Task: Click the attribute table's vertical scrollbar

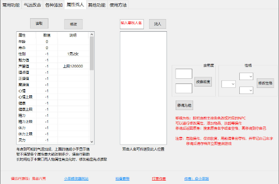Action: click(92, 87)
